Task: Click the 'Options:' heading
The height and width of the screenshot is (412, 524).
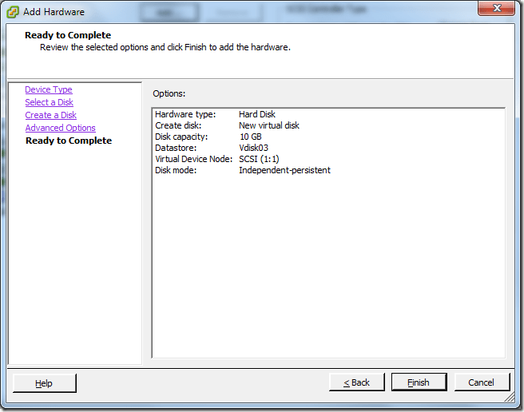Action: (x=169, y=93)
